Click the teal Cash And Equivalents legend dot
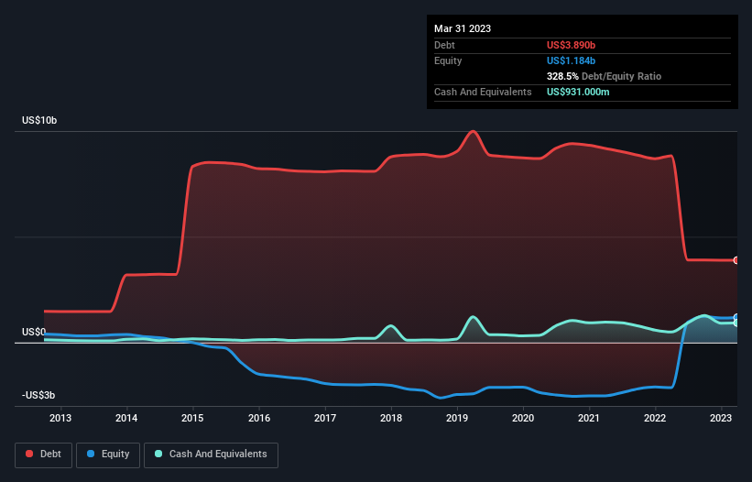The image size is (752, 482). (x=158, y=454)
